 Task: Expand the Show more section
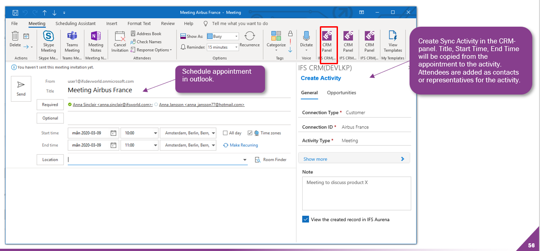click(354, 159)
